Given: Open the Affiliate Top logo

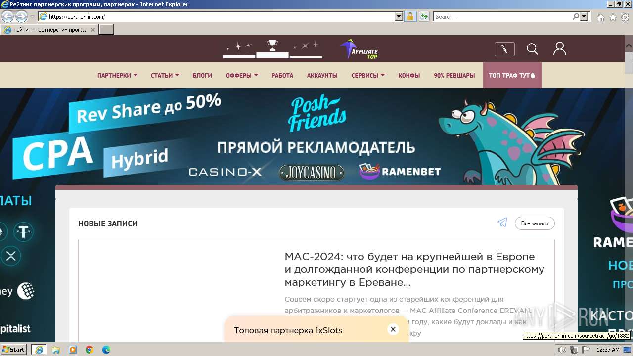Looking at the screenshot, I should click(360, 49).
